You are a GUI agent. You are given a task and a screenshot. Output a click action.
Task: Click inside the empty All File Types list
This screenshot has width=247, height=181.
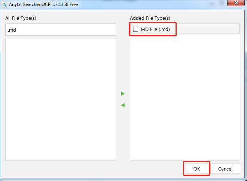(61, 99)
